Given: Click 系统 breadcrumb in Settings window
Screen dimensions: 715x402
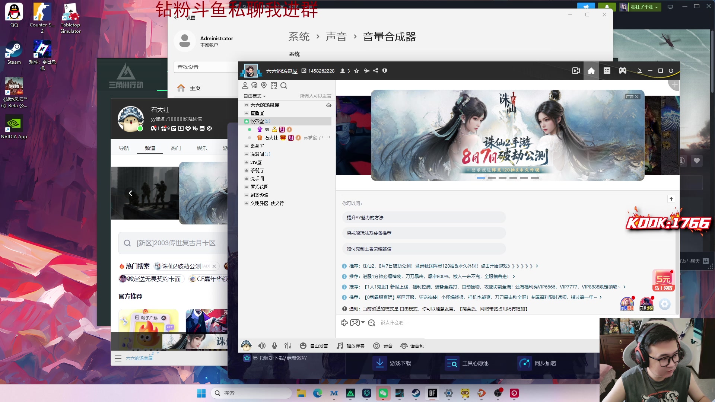Looking at the screenshot, I should click(x=299, y=37).
